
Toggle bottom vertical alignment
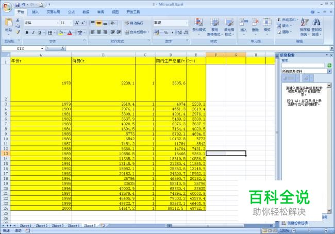click(x=105, y=23)
